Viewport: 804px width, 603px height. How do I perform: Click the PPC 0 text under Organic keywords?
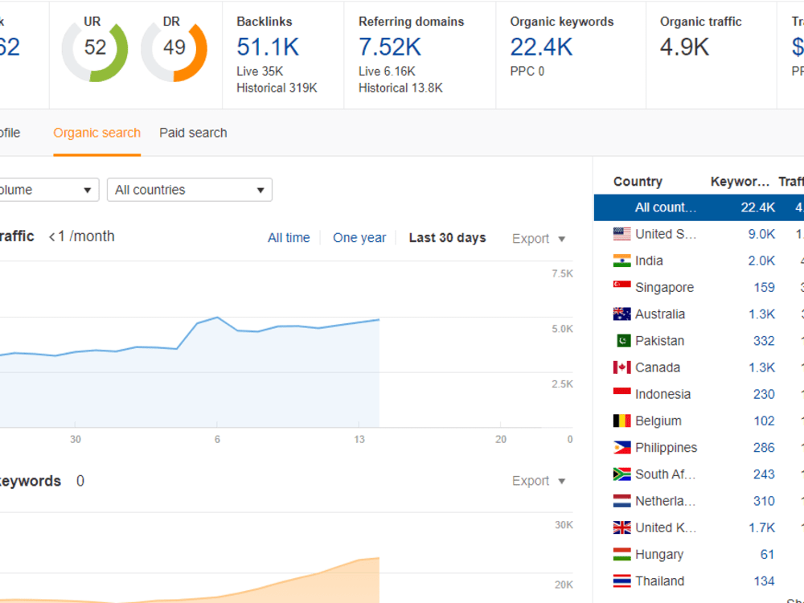[527, 71]
